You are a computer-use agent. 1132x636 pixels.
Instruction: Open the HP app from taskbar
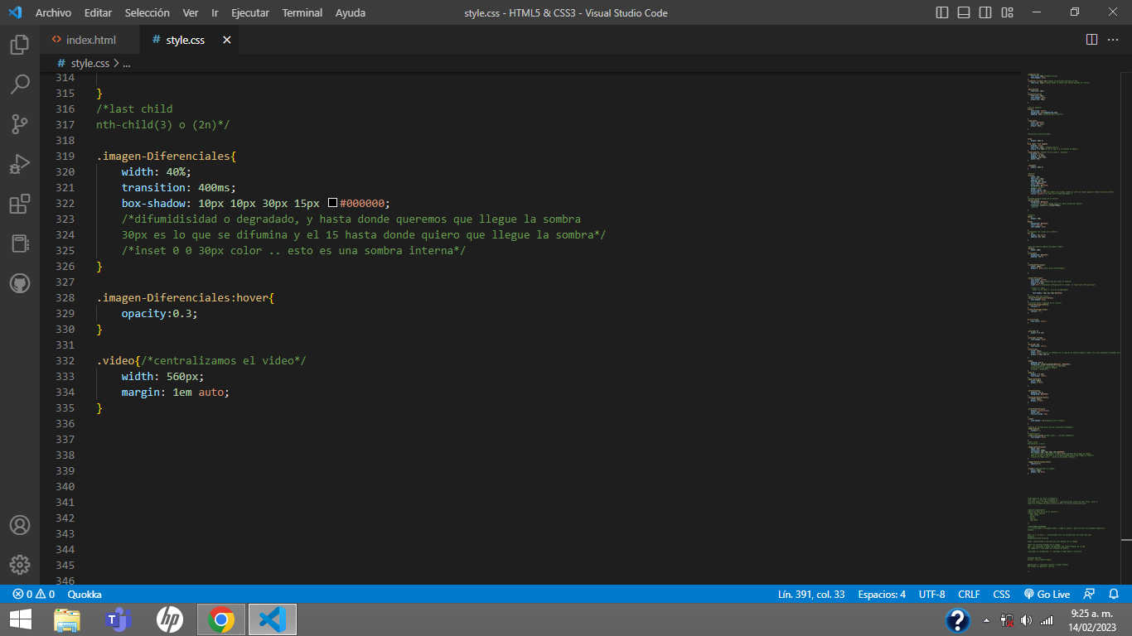170,619
